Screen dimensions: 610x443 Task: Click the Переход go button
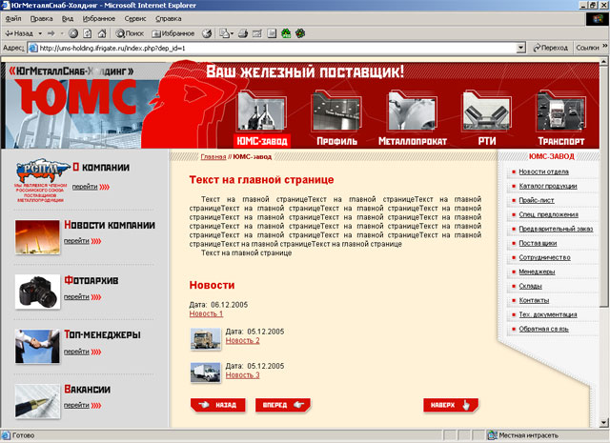tap(551, 48)
